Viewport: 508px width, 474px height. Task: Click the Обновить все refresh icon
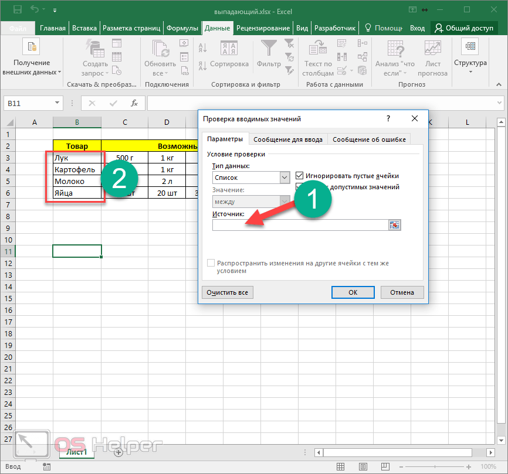160,50
